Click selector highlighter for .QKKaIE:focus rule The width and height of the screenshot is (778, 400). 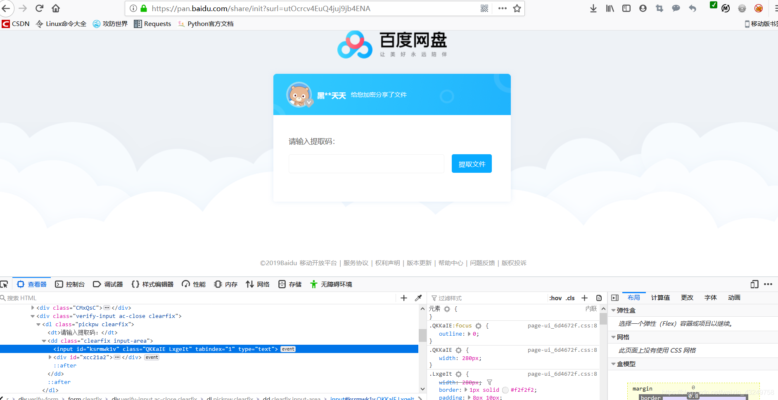click(479, 326)
